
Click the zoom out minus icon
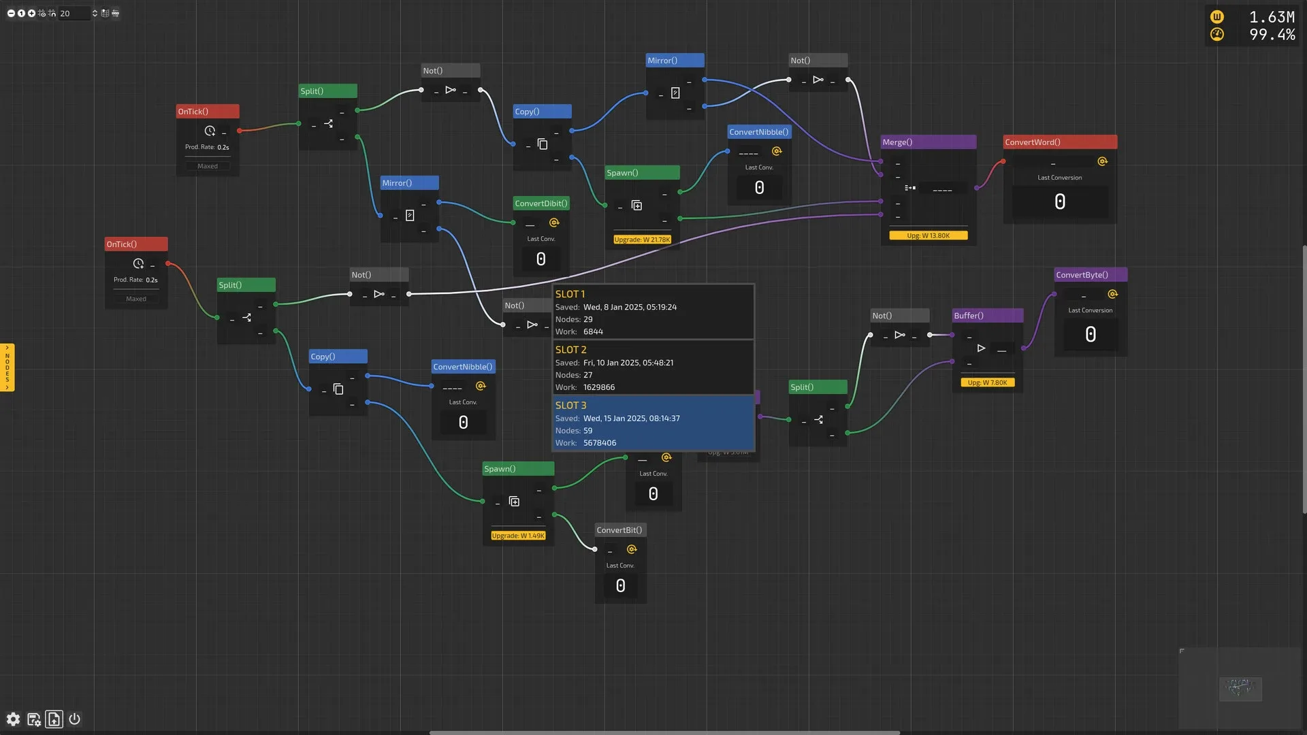[x=11, y=13]
